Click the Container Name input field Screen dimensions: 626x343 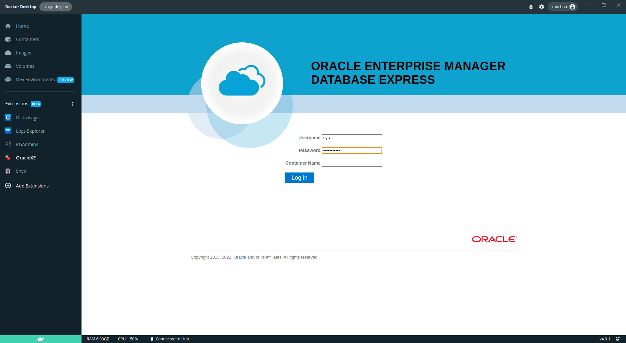(x=352, y=163)
